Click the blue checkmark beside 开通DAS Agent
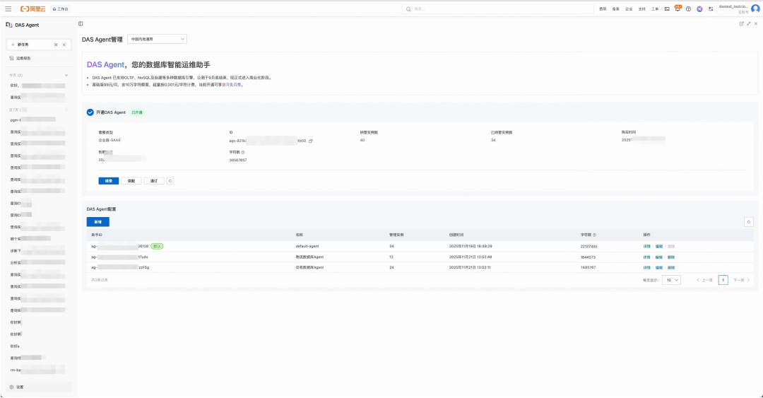This screenshot has width=763, height=398. 90,112
